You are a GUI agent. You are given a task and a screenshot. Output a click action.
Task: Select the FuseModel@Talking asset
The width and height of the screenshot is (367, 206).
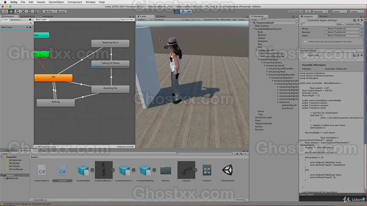(x=124, y=172)
